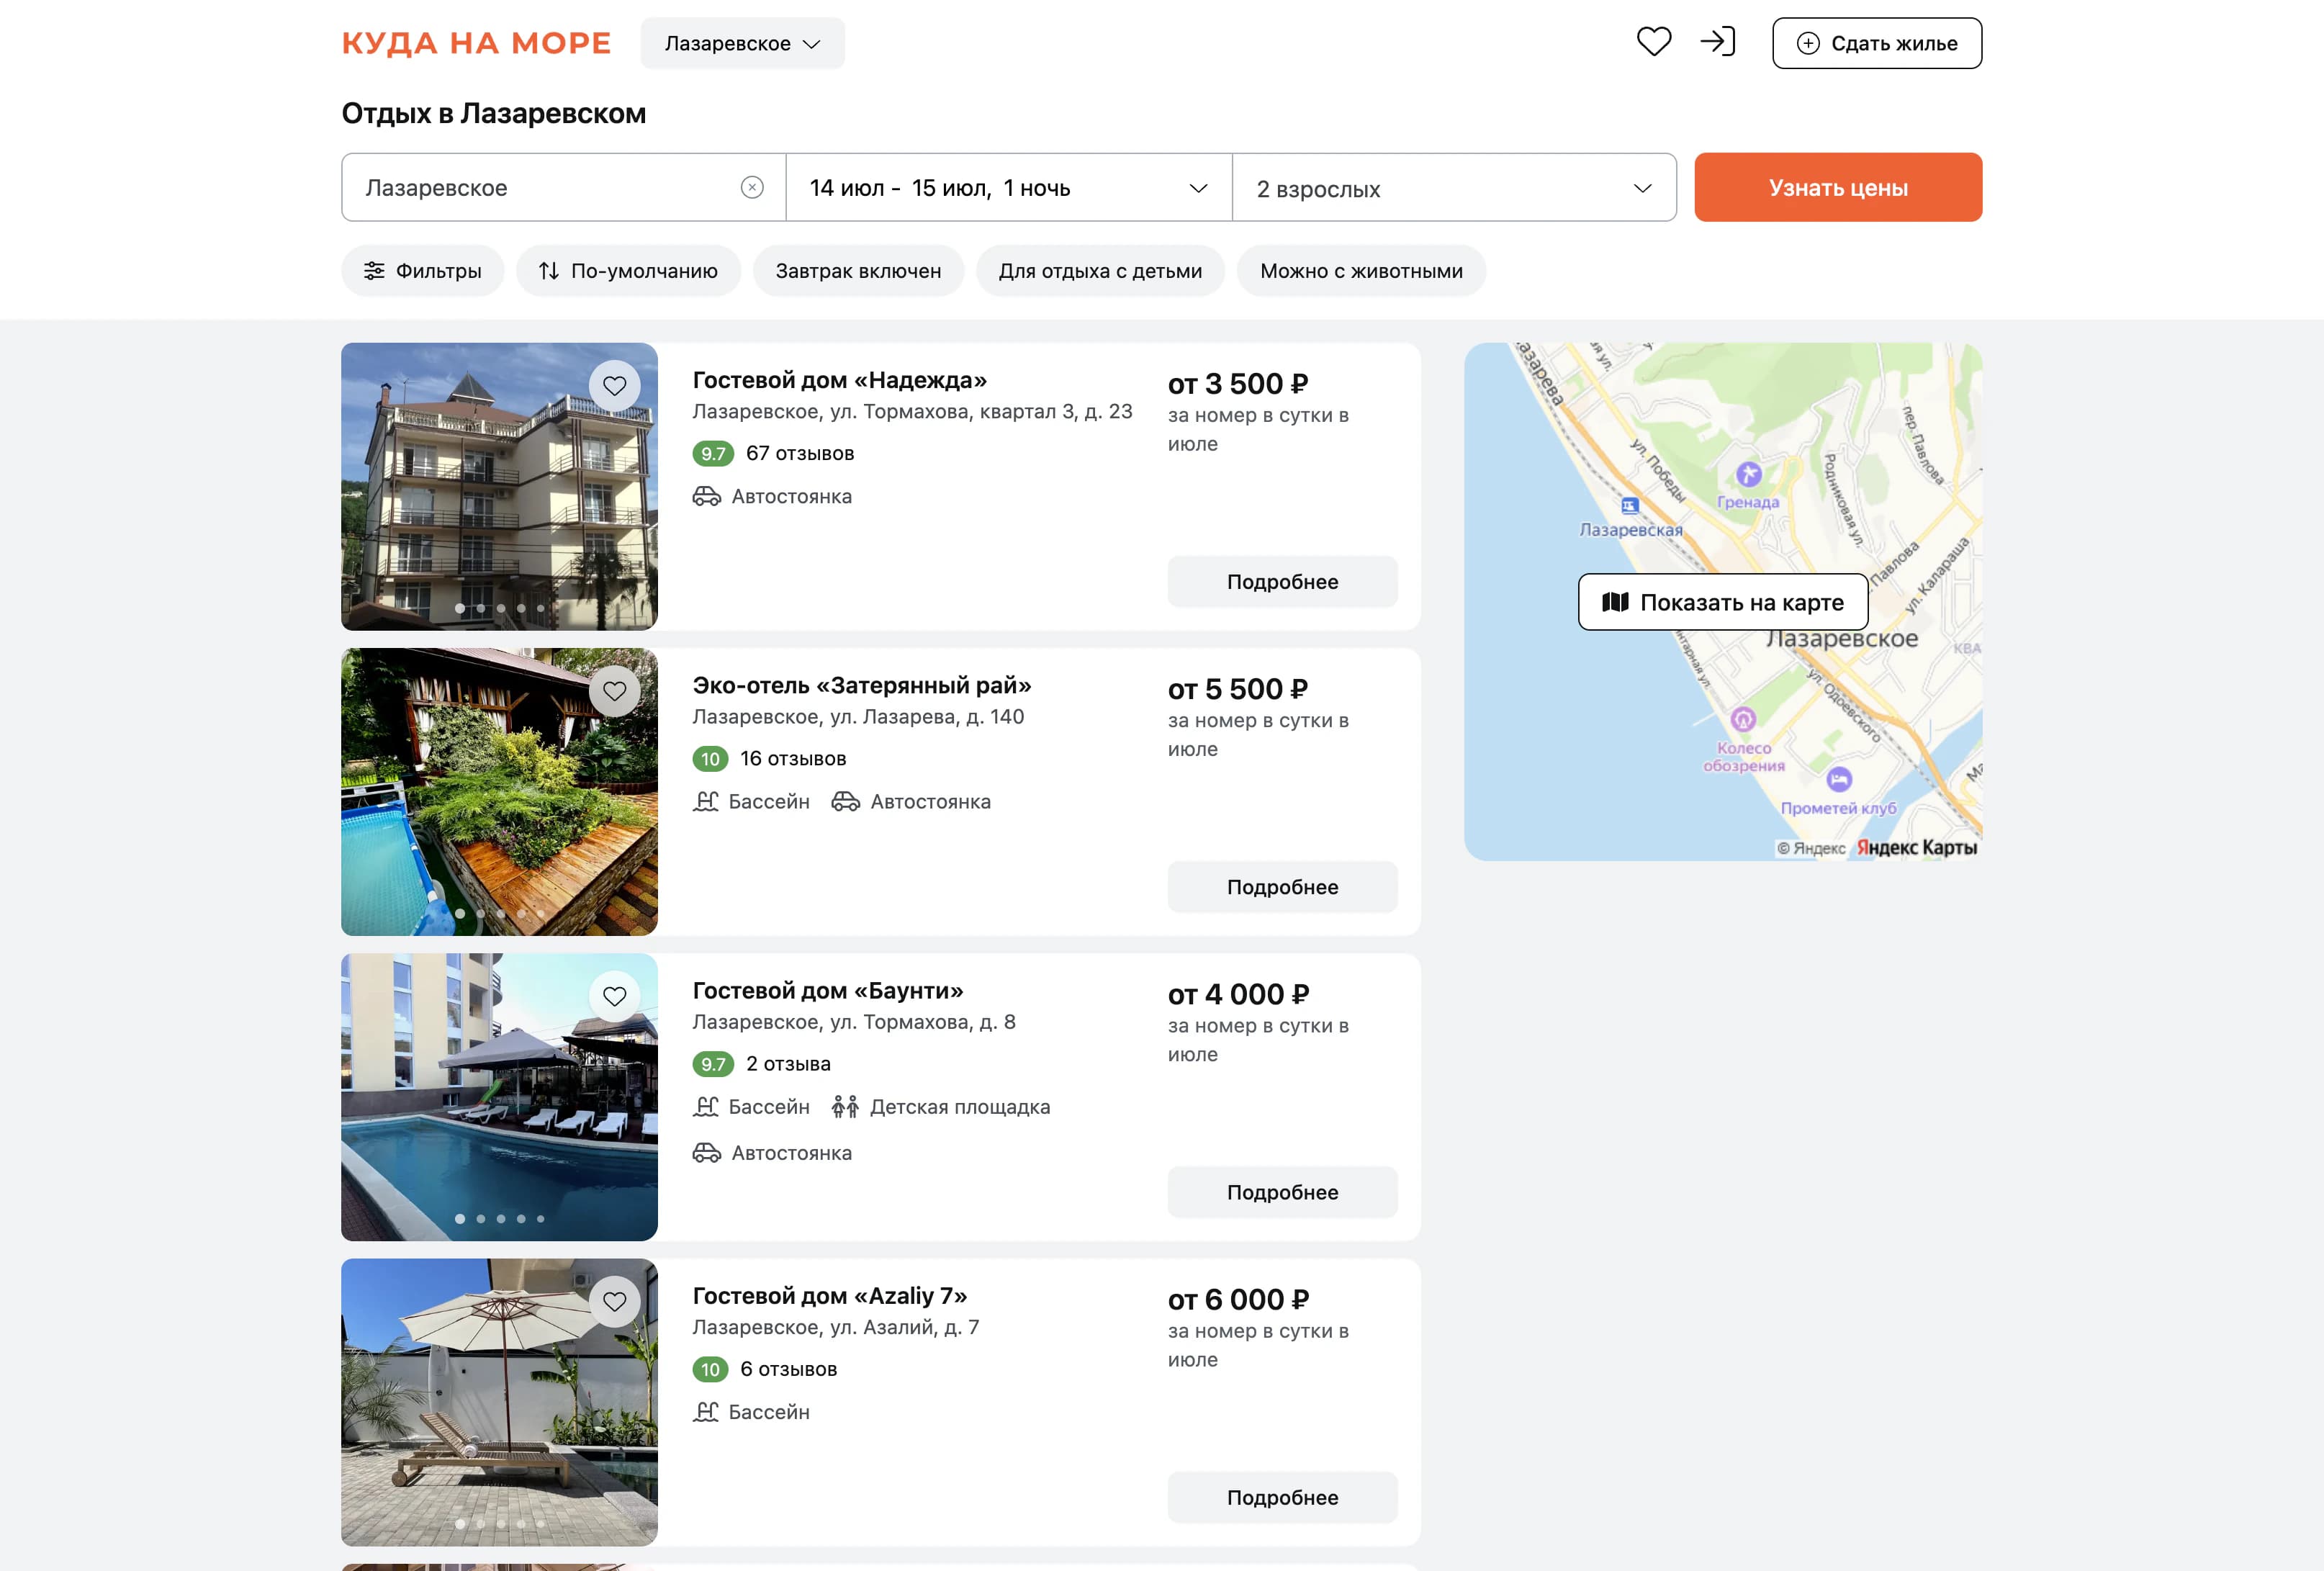Add Гостевой дом «Надежда» to favorites
Screen dimensions: 2324x1571
(615, 386)
